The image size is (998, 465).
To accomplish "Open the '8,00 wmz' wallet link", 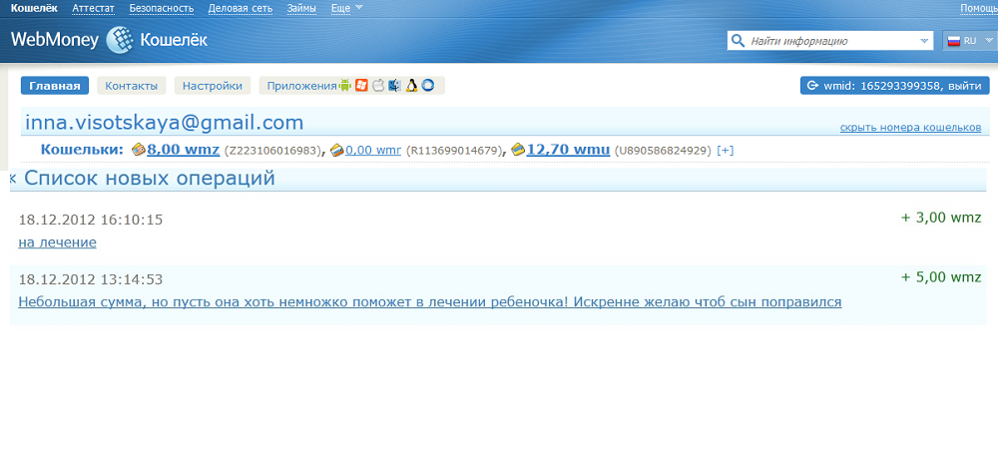I will [184, 150].
